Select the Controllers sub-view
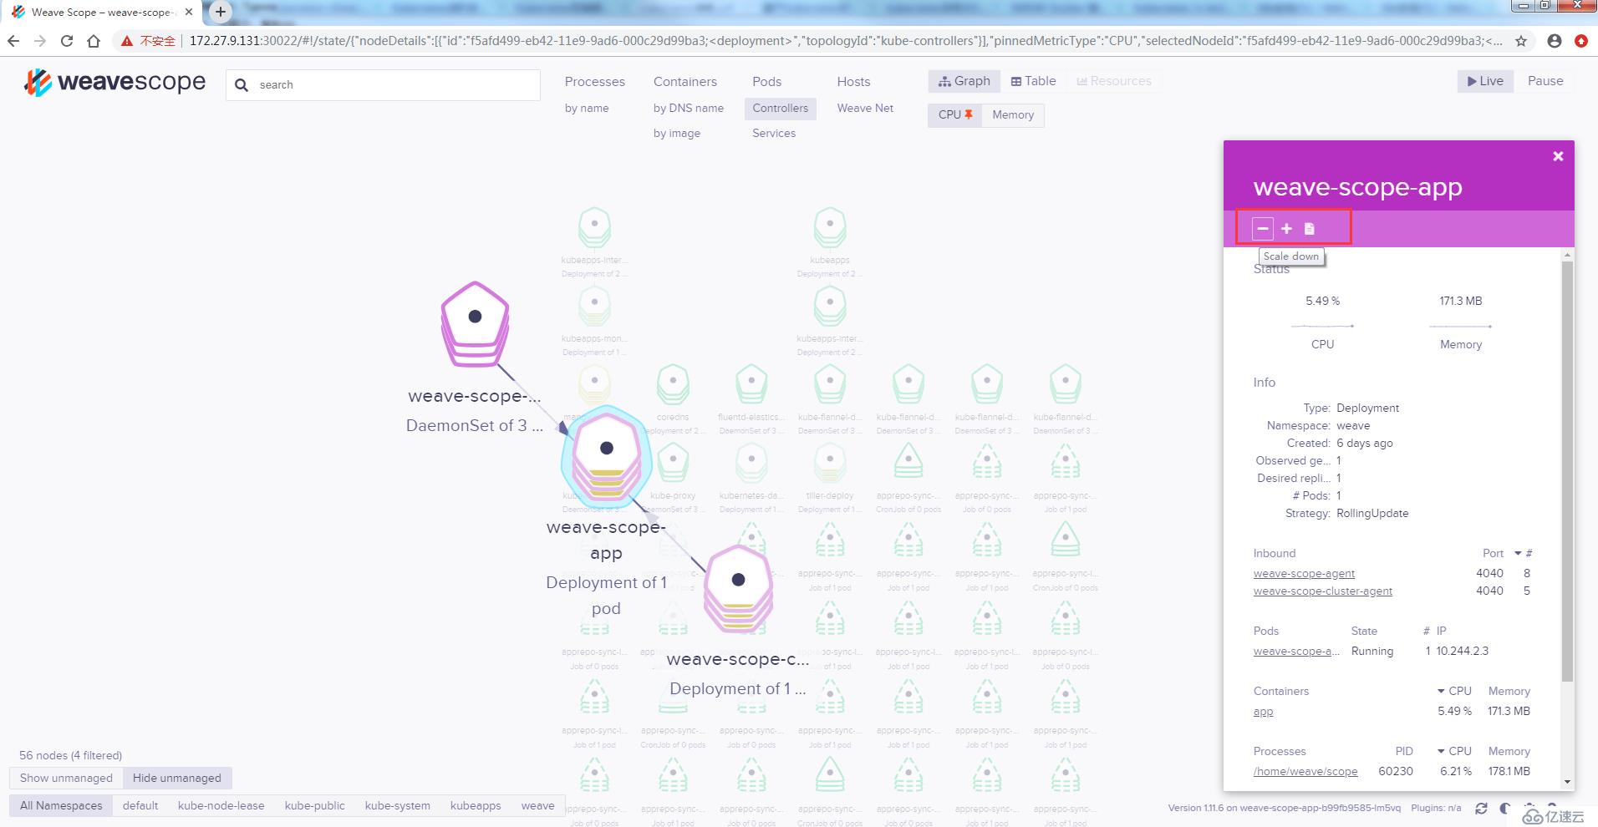The image size is (1598, 827). click(780, 109)
